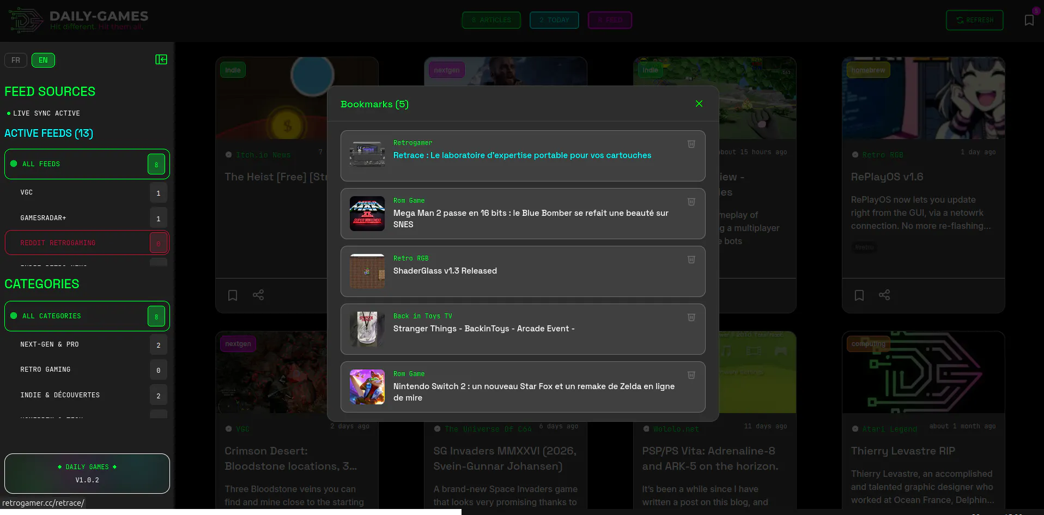Click the ShaderGlass bookmark thumbnail
1044x515 pixels.
point(367,271)
